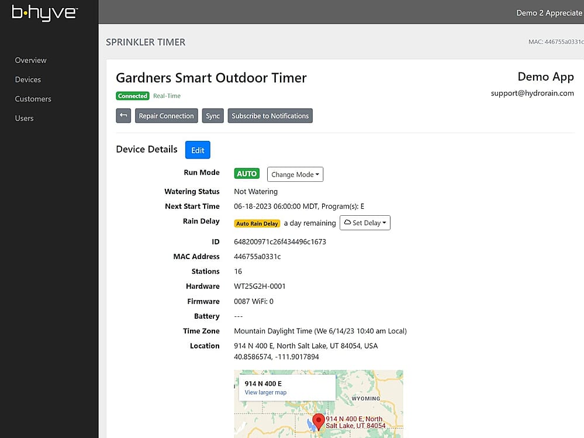Click the green Connected status badge
This screenshot has width=584, height=438.
[x=133, y=96]
